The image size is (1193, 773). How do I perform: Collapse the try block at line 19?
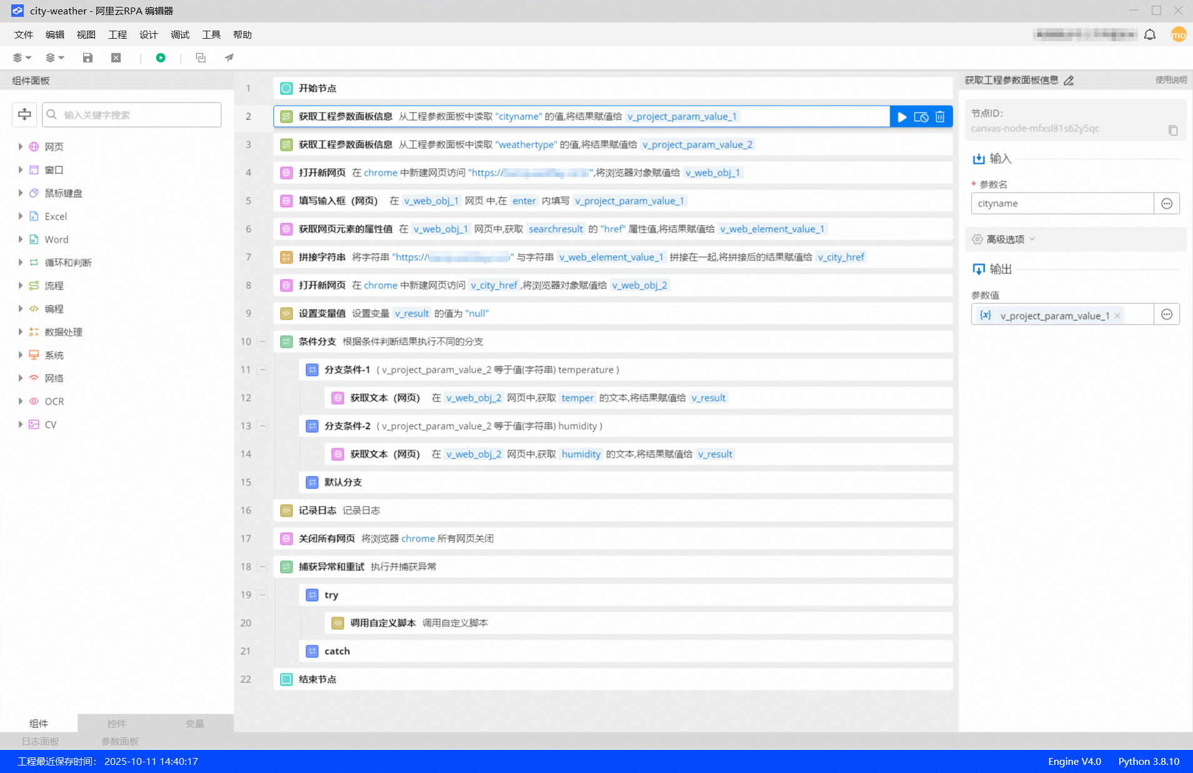point(263,595)
